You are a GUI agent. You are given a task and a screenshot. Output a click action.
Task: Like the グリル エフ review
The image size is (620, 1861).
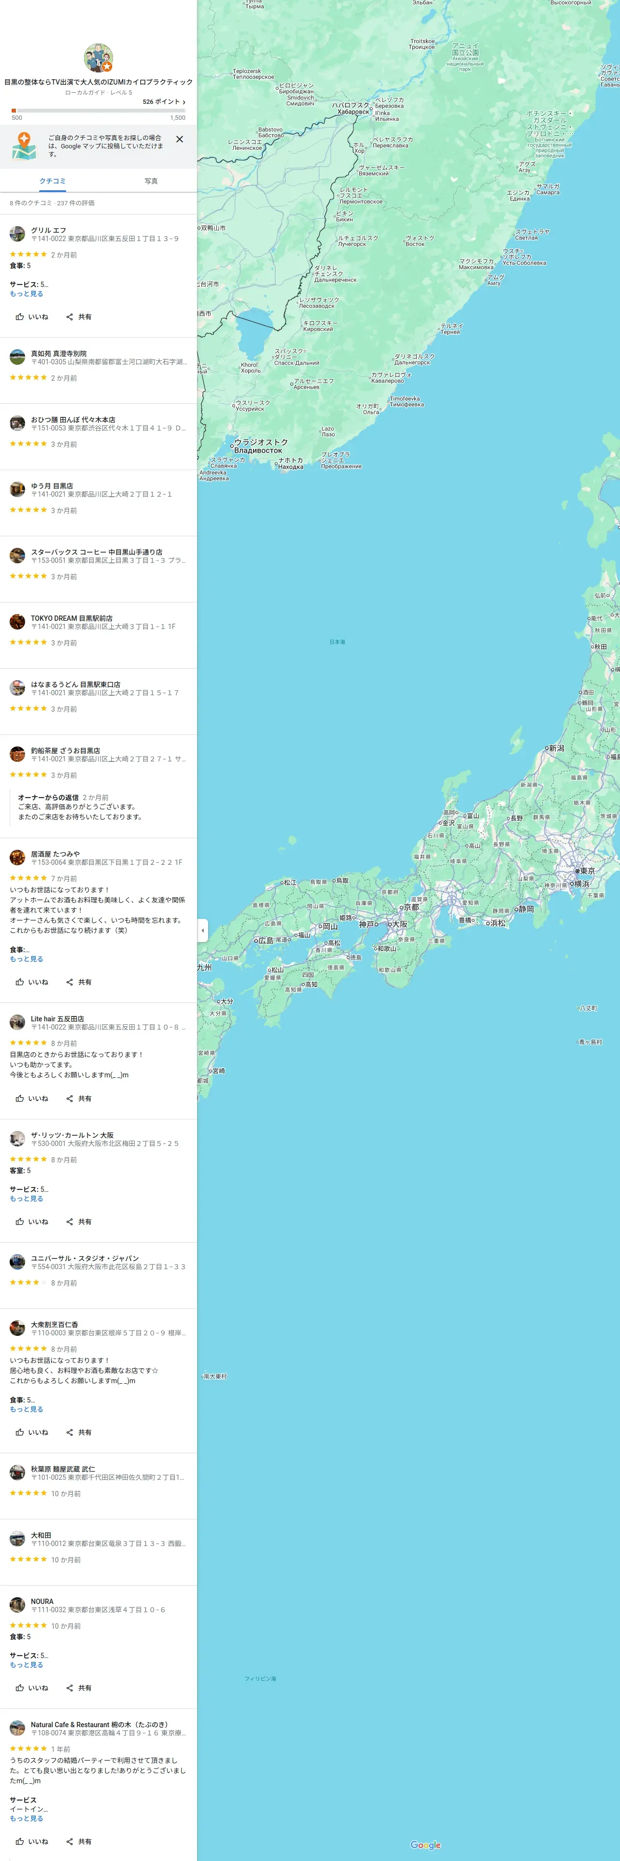32,316
